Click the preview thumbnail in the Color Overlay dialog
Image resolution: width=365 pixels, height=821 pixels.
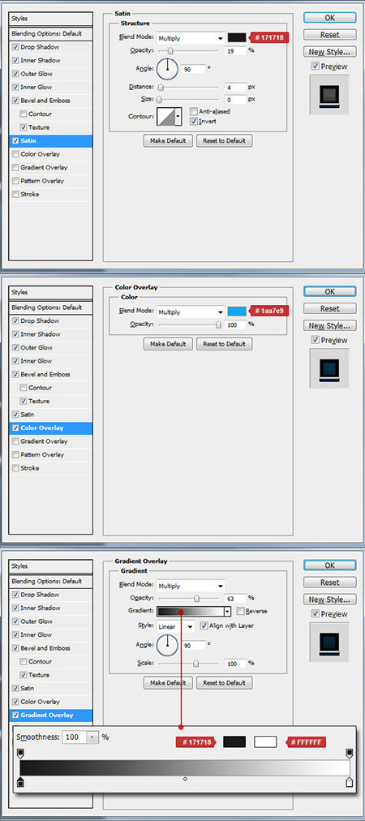[x=329, y=368]
